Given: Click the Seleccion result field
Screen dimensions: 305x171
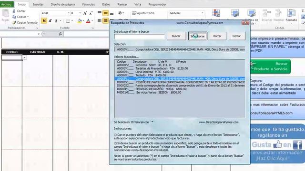Looking at the screenshot, I should [x=180, y=49].
